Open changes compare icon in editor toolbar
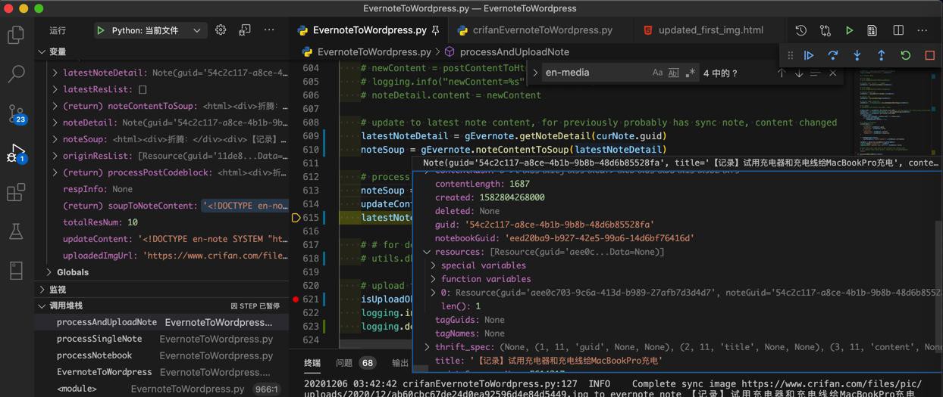 coord(826,30)
